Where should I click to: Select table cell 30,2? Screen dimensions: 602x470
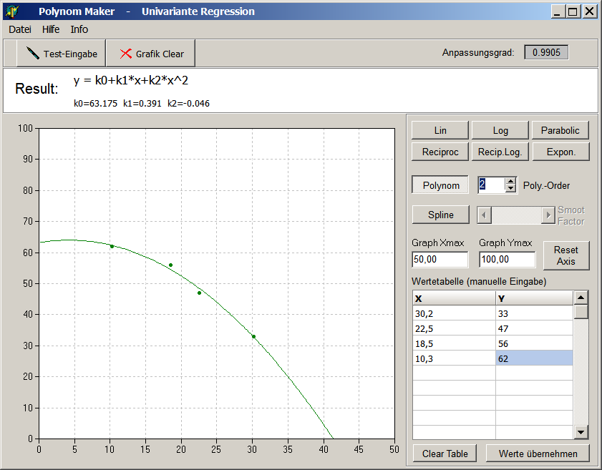[x=455, y=313]
